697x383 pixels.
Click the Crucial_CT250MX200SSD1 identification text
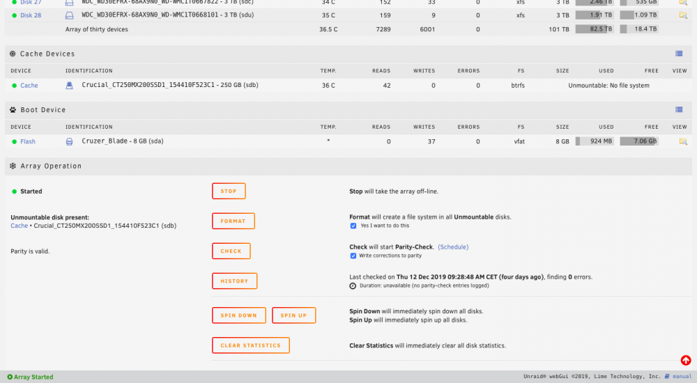170,85
